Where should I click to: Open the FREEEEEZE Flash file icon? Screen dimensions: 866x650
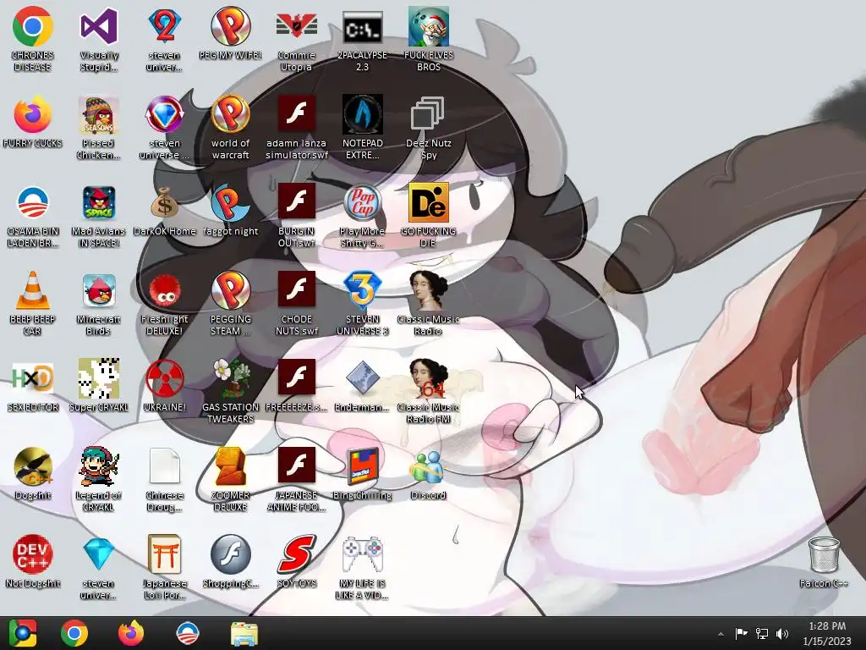coord(297,377)
